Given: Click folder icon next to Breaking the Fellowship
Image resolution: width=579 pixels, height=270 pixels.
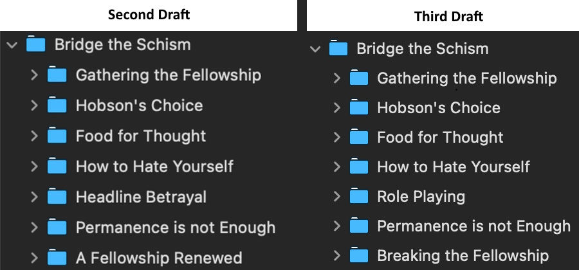Looking at the screenshot, I should 359,256.
